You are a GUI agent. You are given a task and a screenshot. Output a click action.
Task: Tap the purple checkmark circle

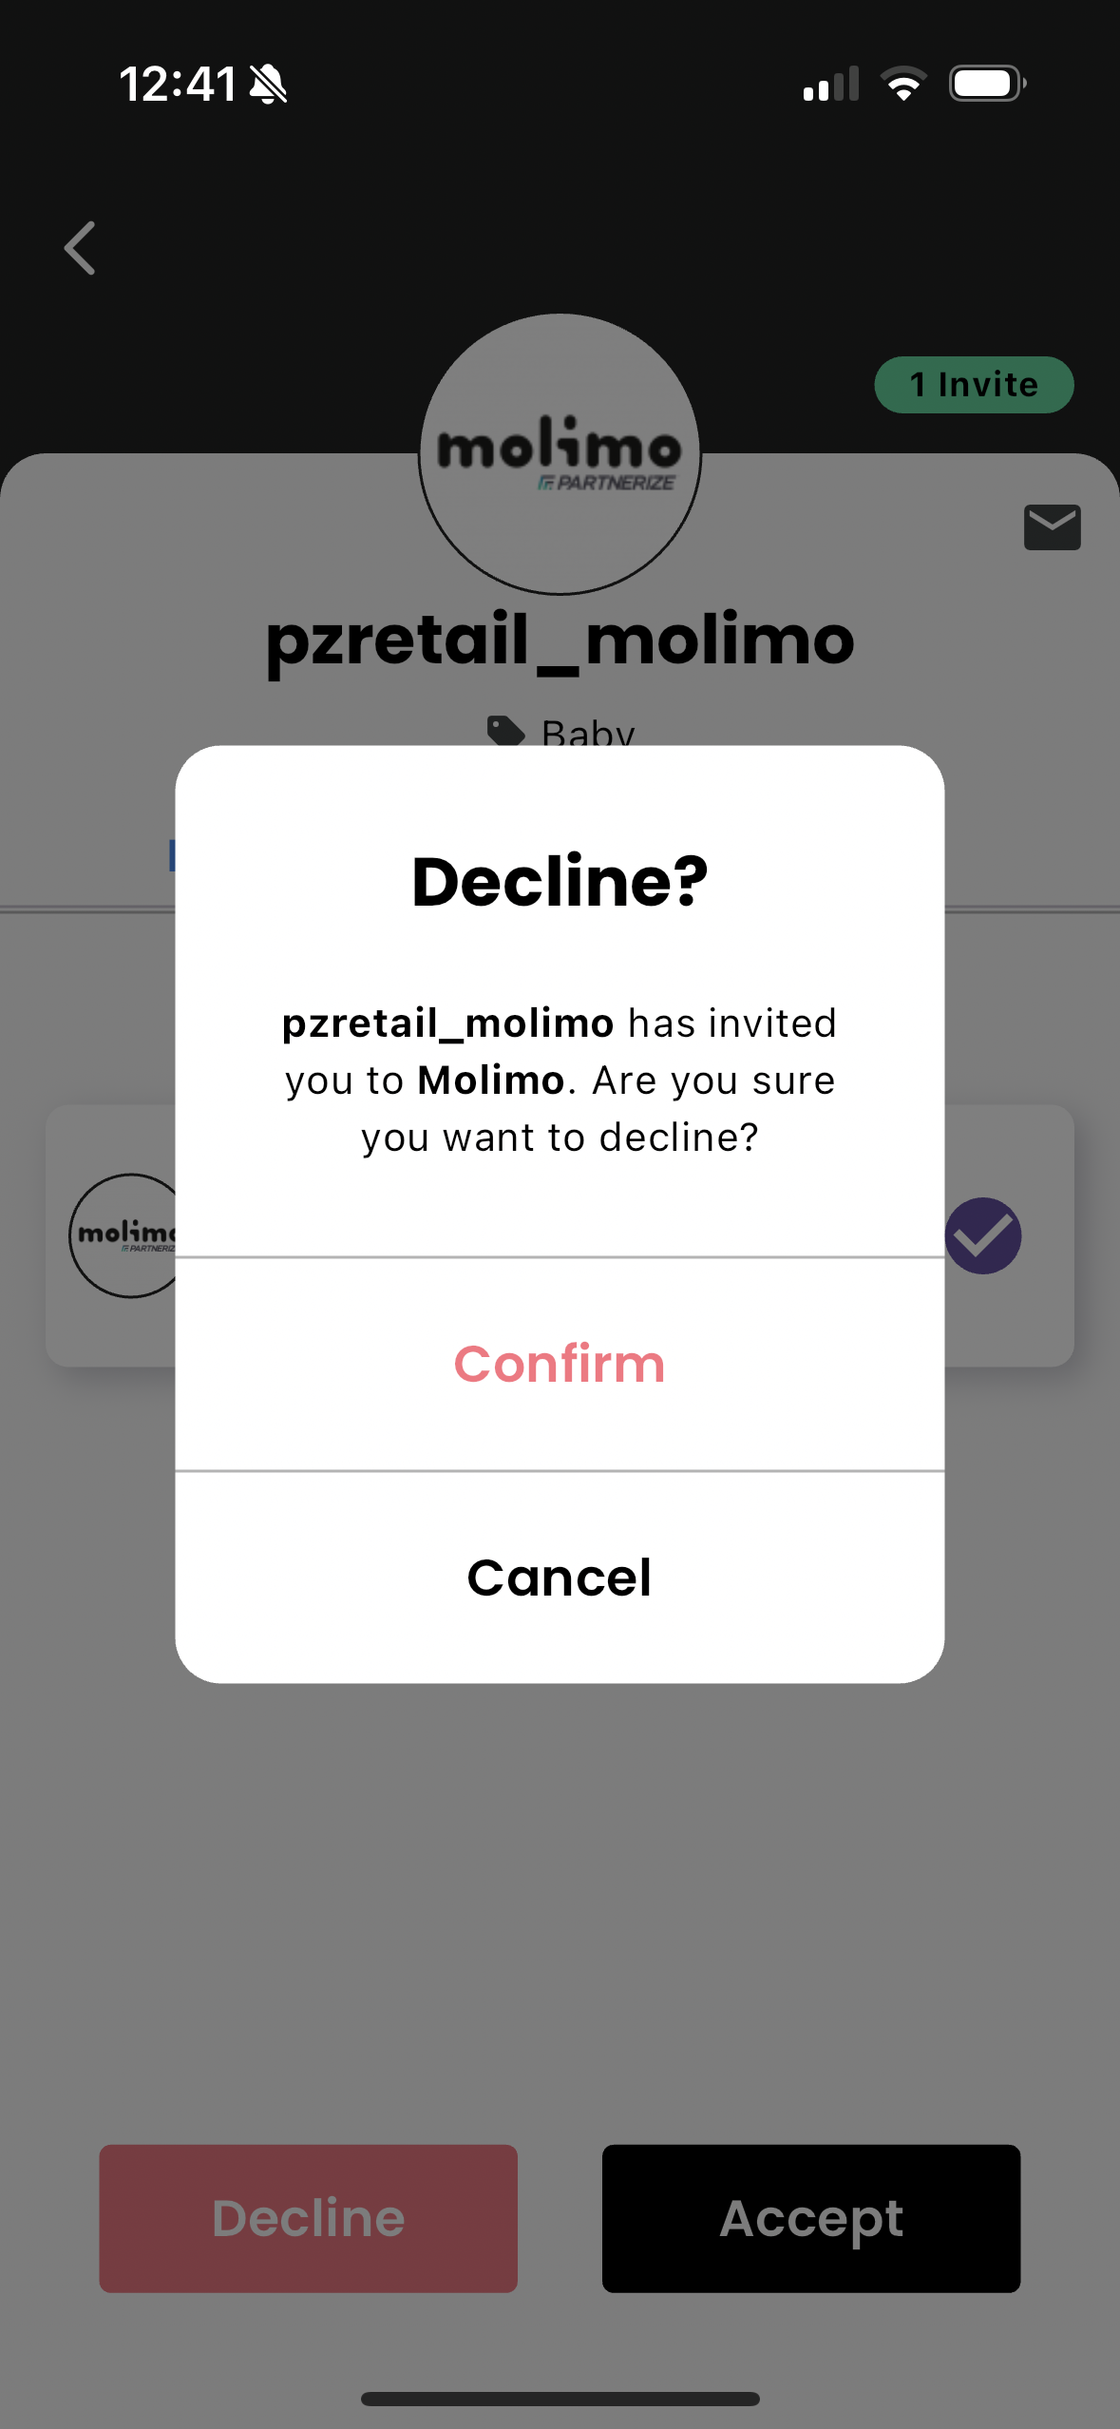[x=983, y=1235]
